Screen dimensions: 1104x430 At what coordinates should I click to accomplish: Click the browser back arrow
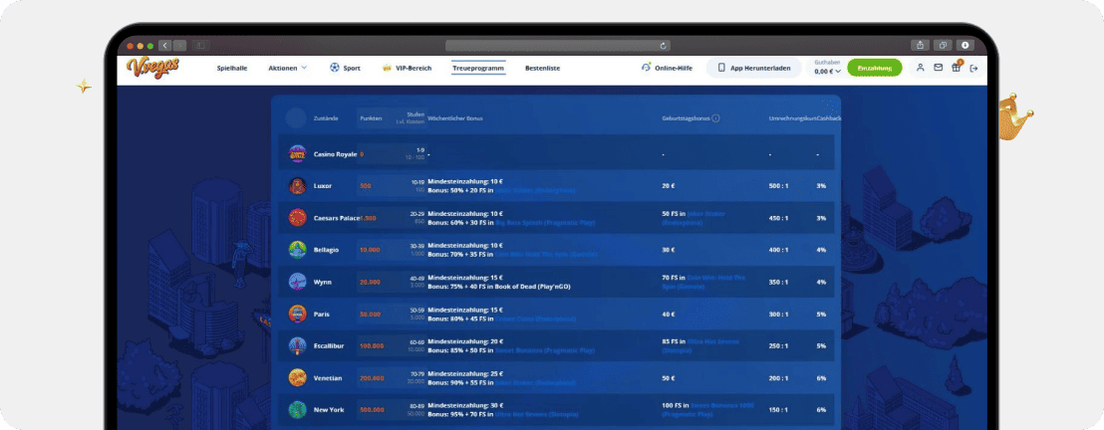coord(165,45)
